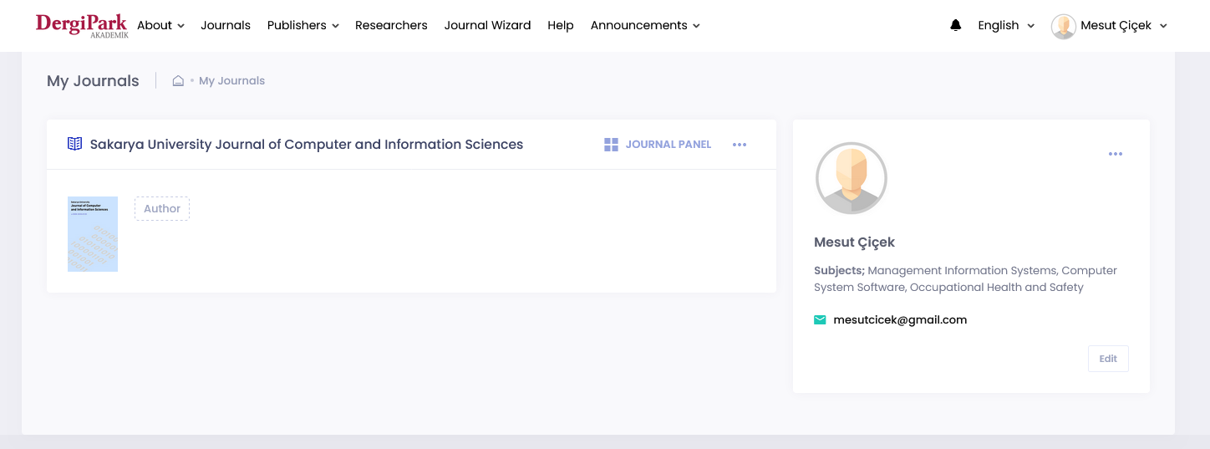
Task: Click the home icon in breadcrumb
Action: pos(178,81)
